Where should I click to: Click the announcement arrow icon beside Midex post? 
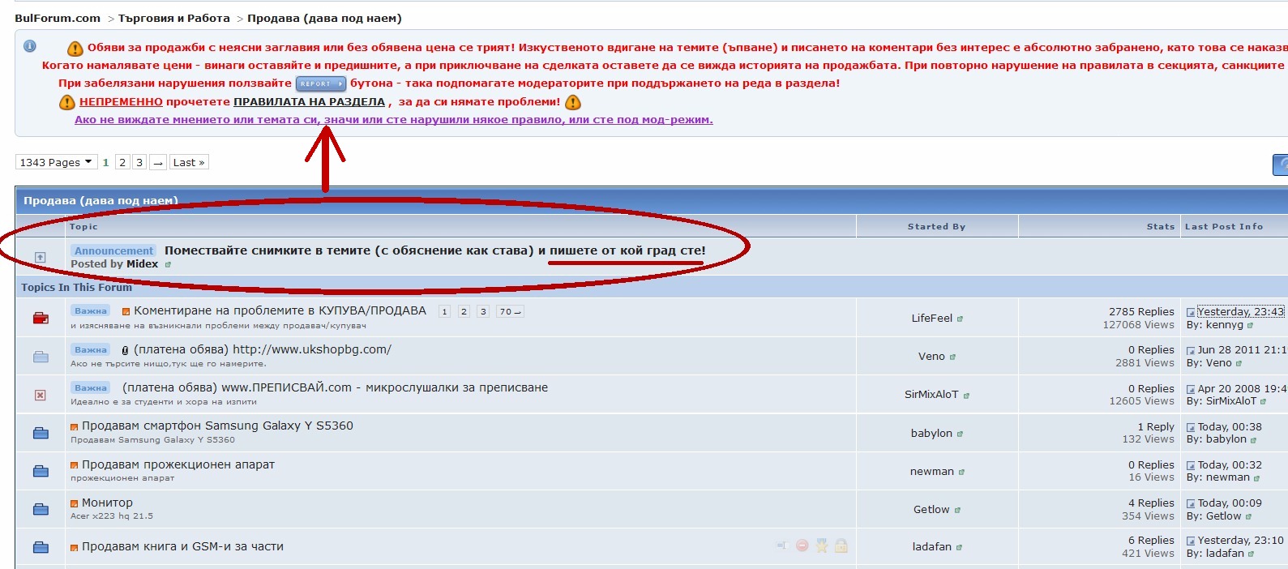coord(41,257)
